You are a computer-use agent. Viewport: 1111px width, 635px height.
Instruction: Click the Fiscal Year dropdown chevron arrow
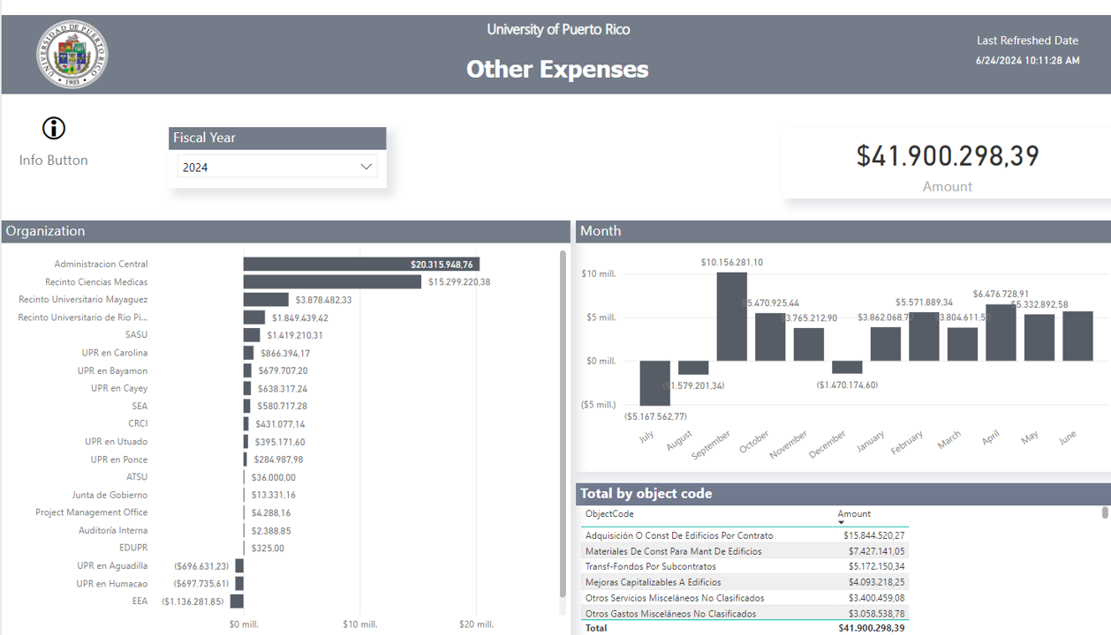(367, 167)
